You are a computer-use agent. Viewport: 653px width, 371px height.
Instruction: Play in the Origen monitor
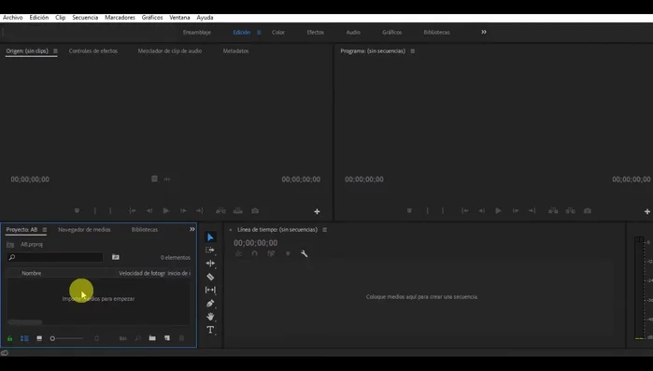(166, 210)
